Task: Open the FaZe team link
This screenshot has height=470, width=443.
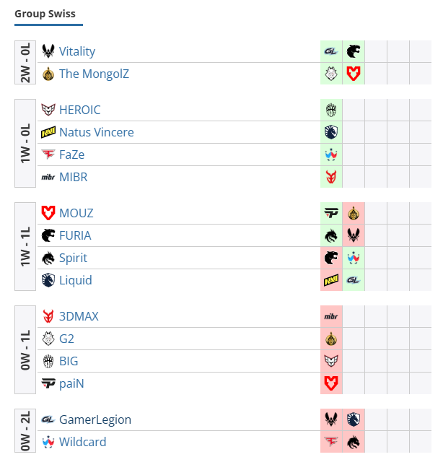Action: tap(72, 155)
